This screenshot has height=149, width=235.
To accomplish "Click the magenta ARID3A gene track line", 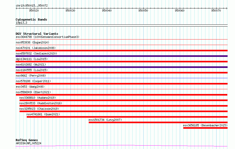I will 121,146.
